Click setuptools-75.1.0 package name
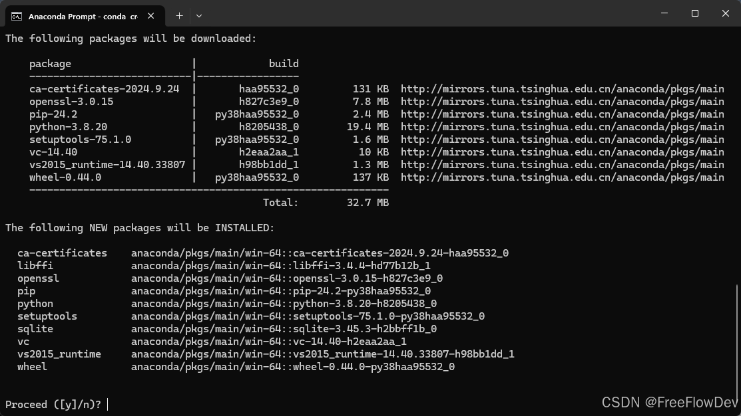Screen dimensions: 741x416 (x=81, y=140)
